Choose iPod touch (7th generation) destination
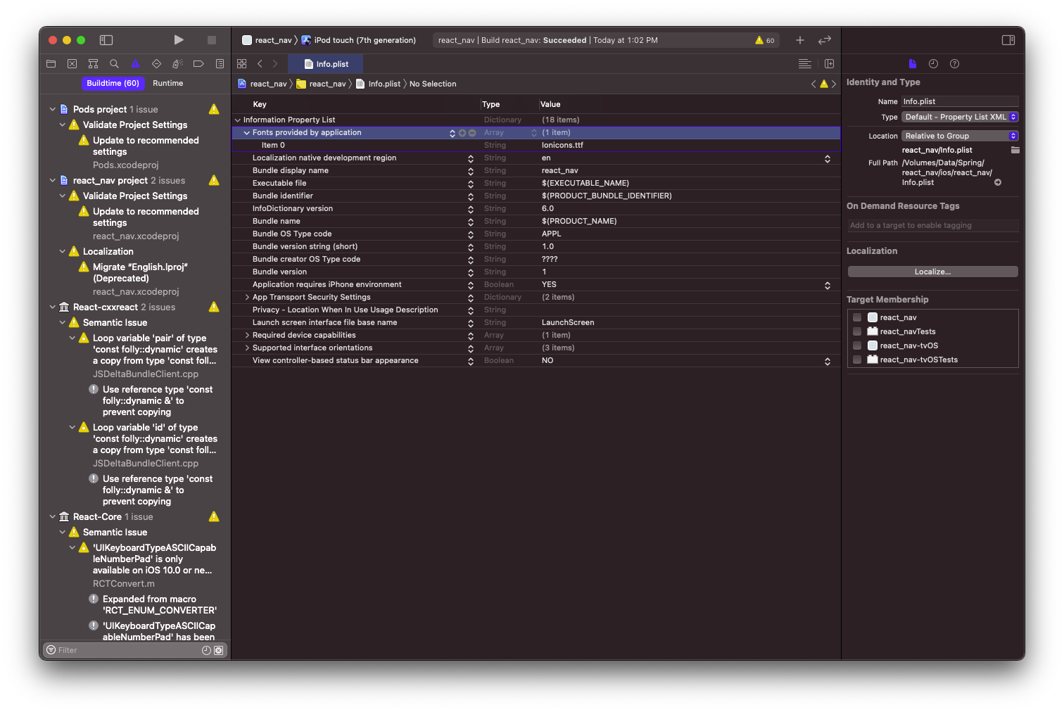 (x=359, y=40)
